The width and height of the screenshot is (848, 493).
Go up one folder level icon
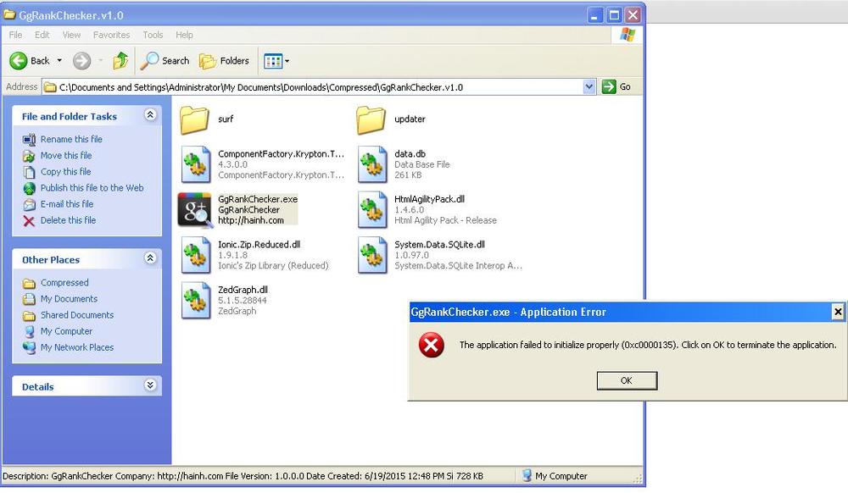click(x=120, y=60)
